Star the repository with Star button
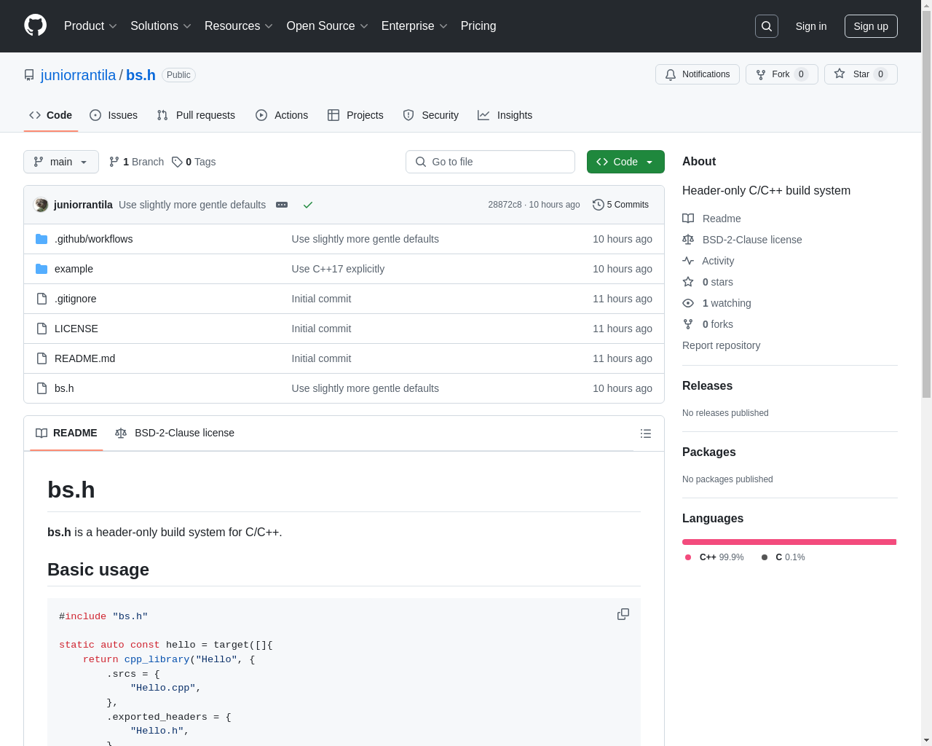This screenshot has width=932, height=746. (x=861, y=74)
